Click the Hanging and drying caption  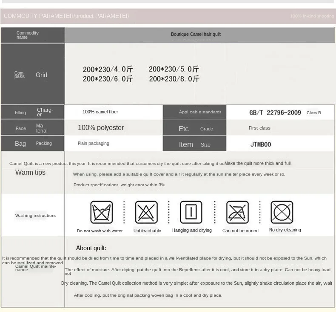[192, 230]
